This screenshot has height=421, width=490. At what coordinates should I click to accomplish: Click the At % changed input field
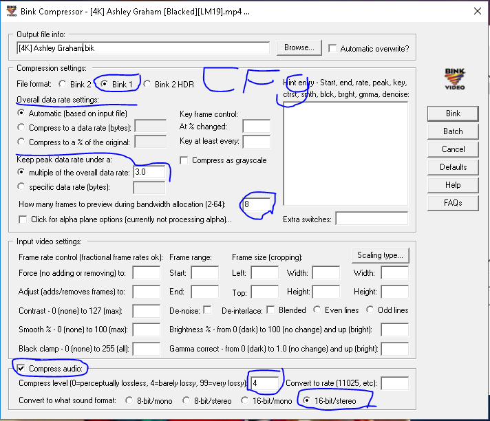(256, 127)
